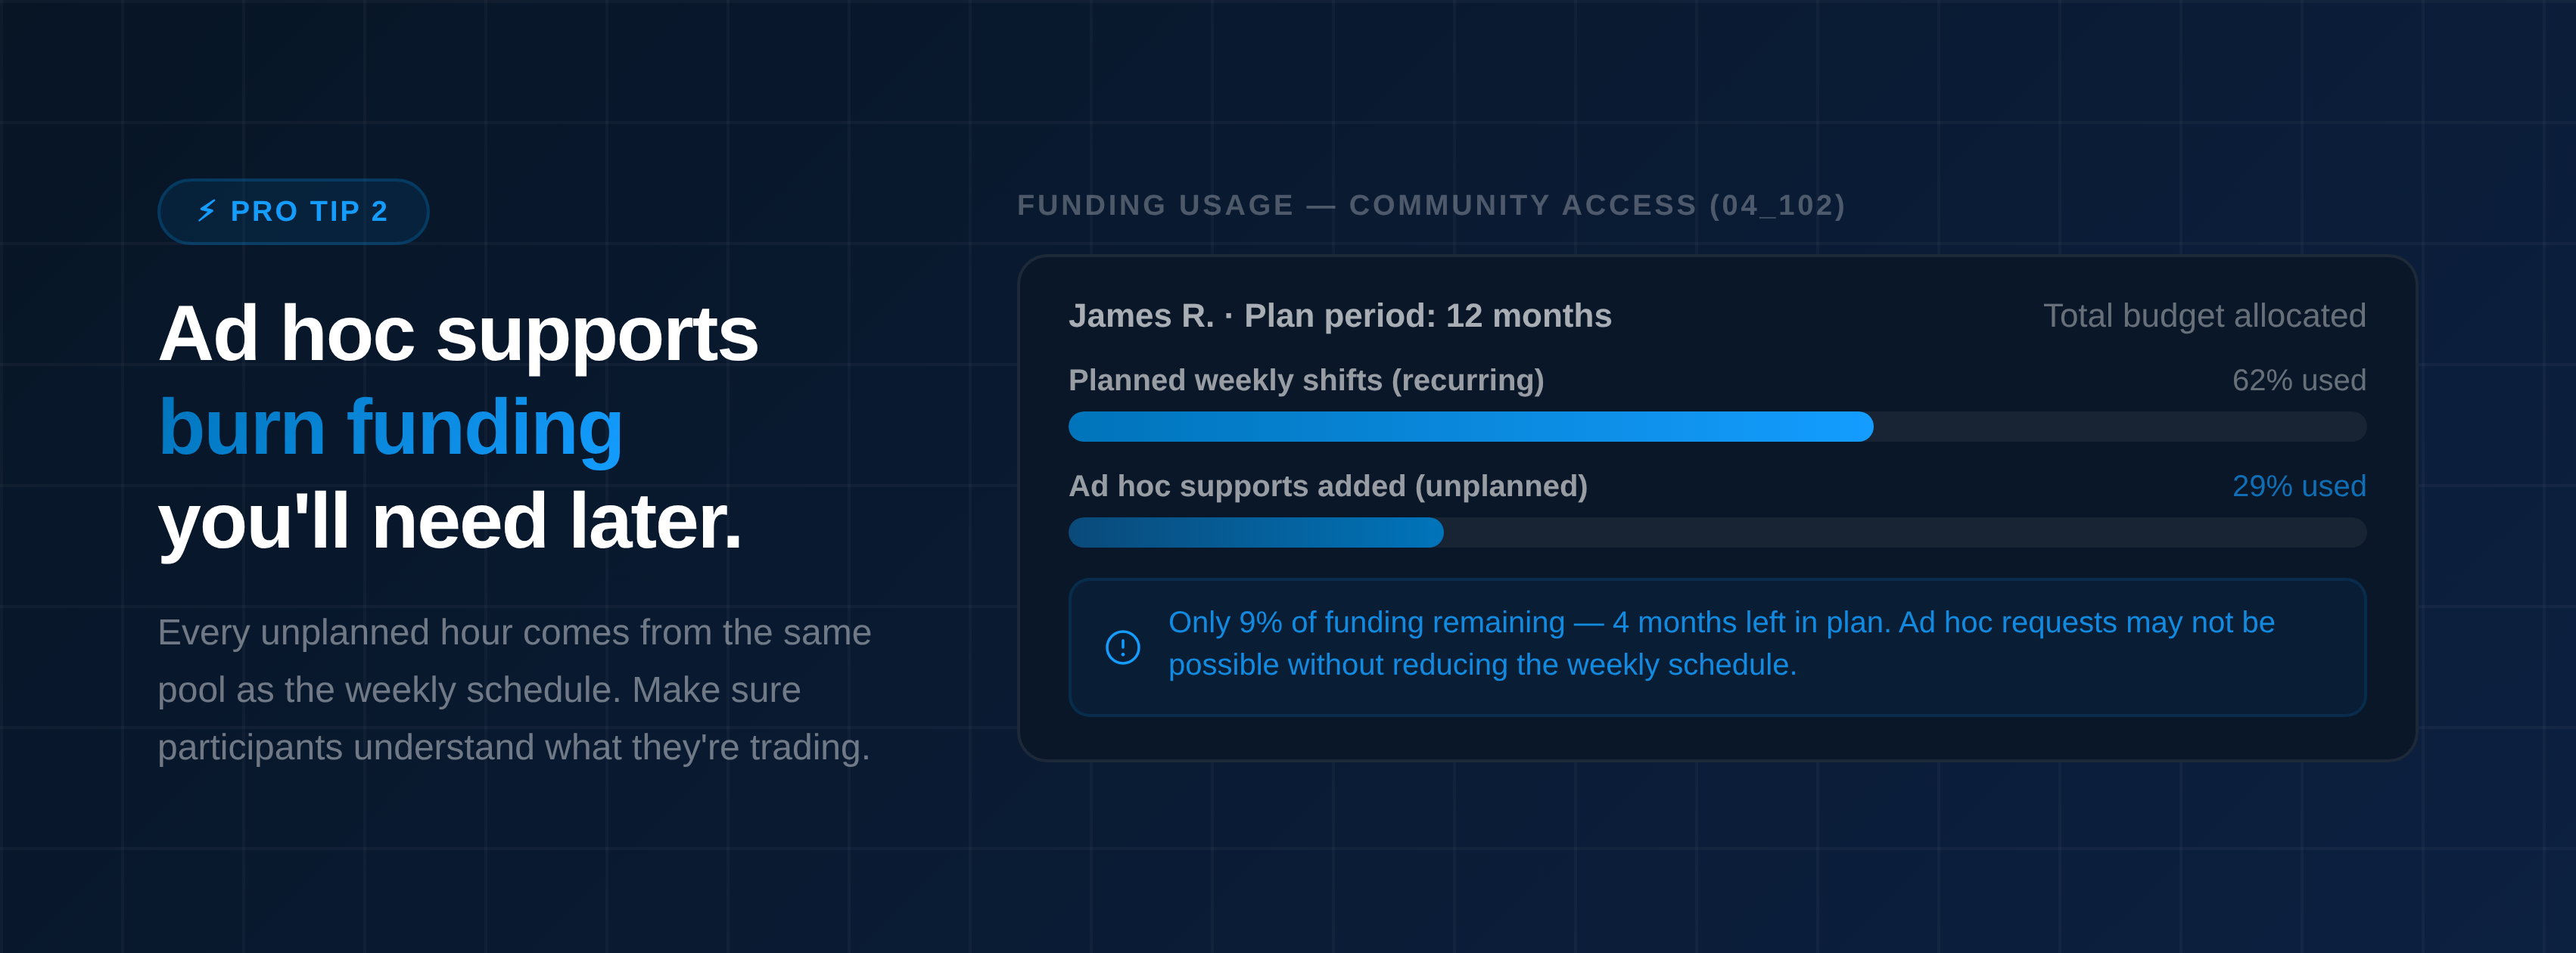Click the empty part of the ad hoc bar
This screenshot has width=2576, height=953.
tap(1900, 532)
